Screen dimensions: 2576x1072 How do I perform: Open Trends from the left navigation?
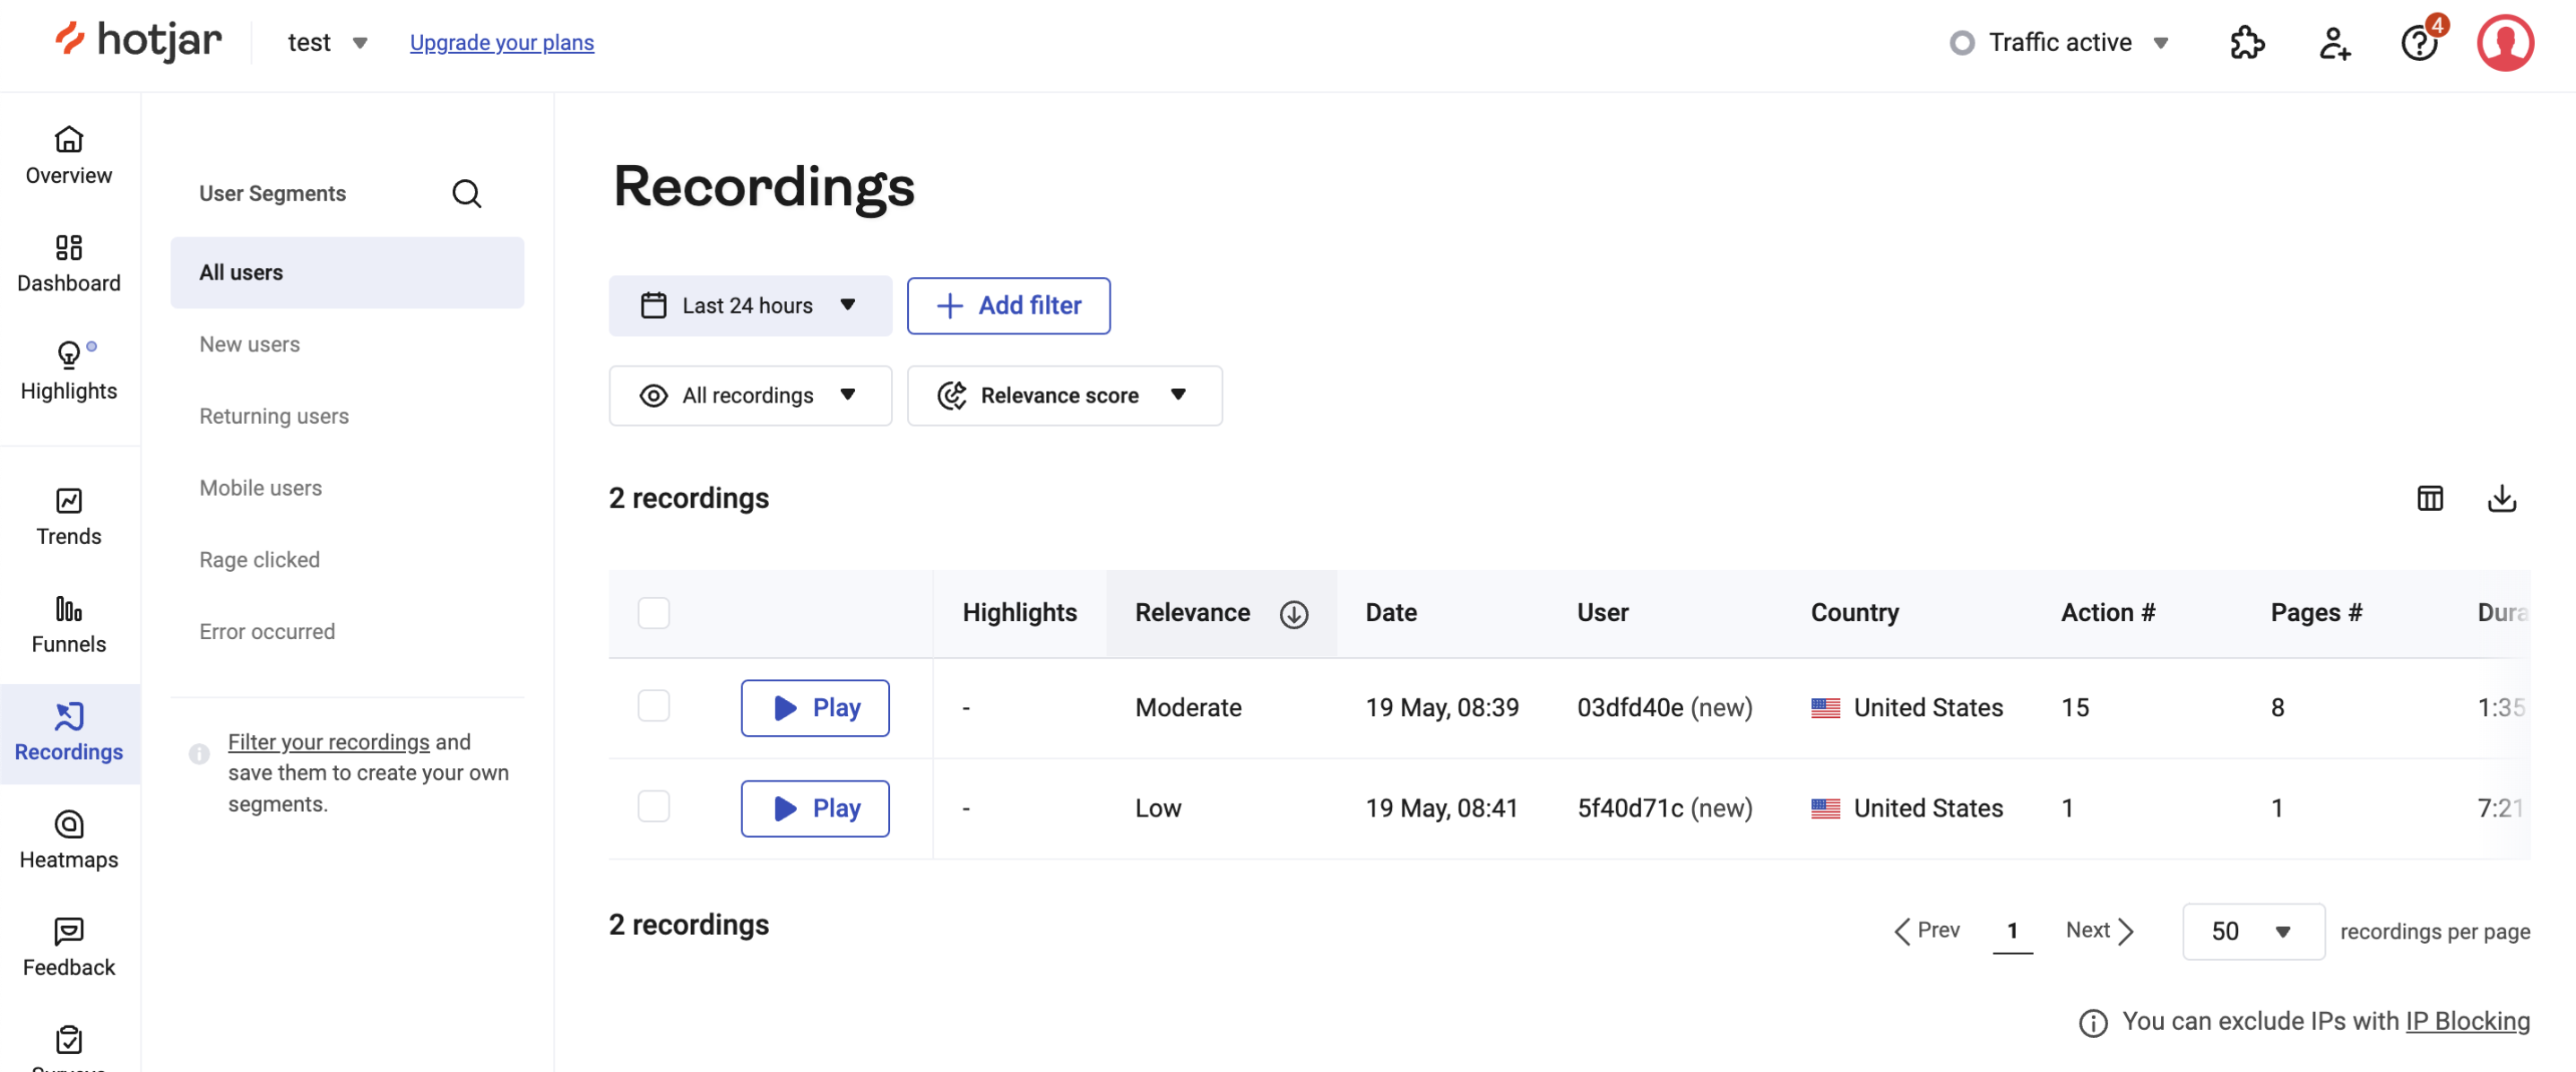tap(68, 515)
